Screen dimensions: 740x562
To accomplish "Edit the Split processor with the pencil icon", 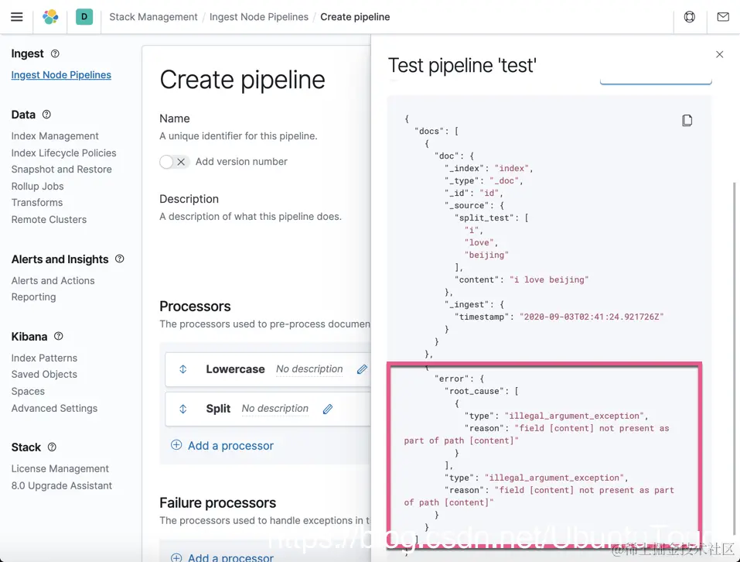I will [x=328, y=409].
